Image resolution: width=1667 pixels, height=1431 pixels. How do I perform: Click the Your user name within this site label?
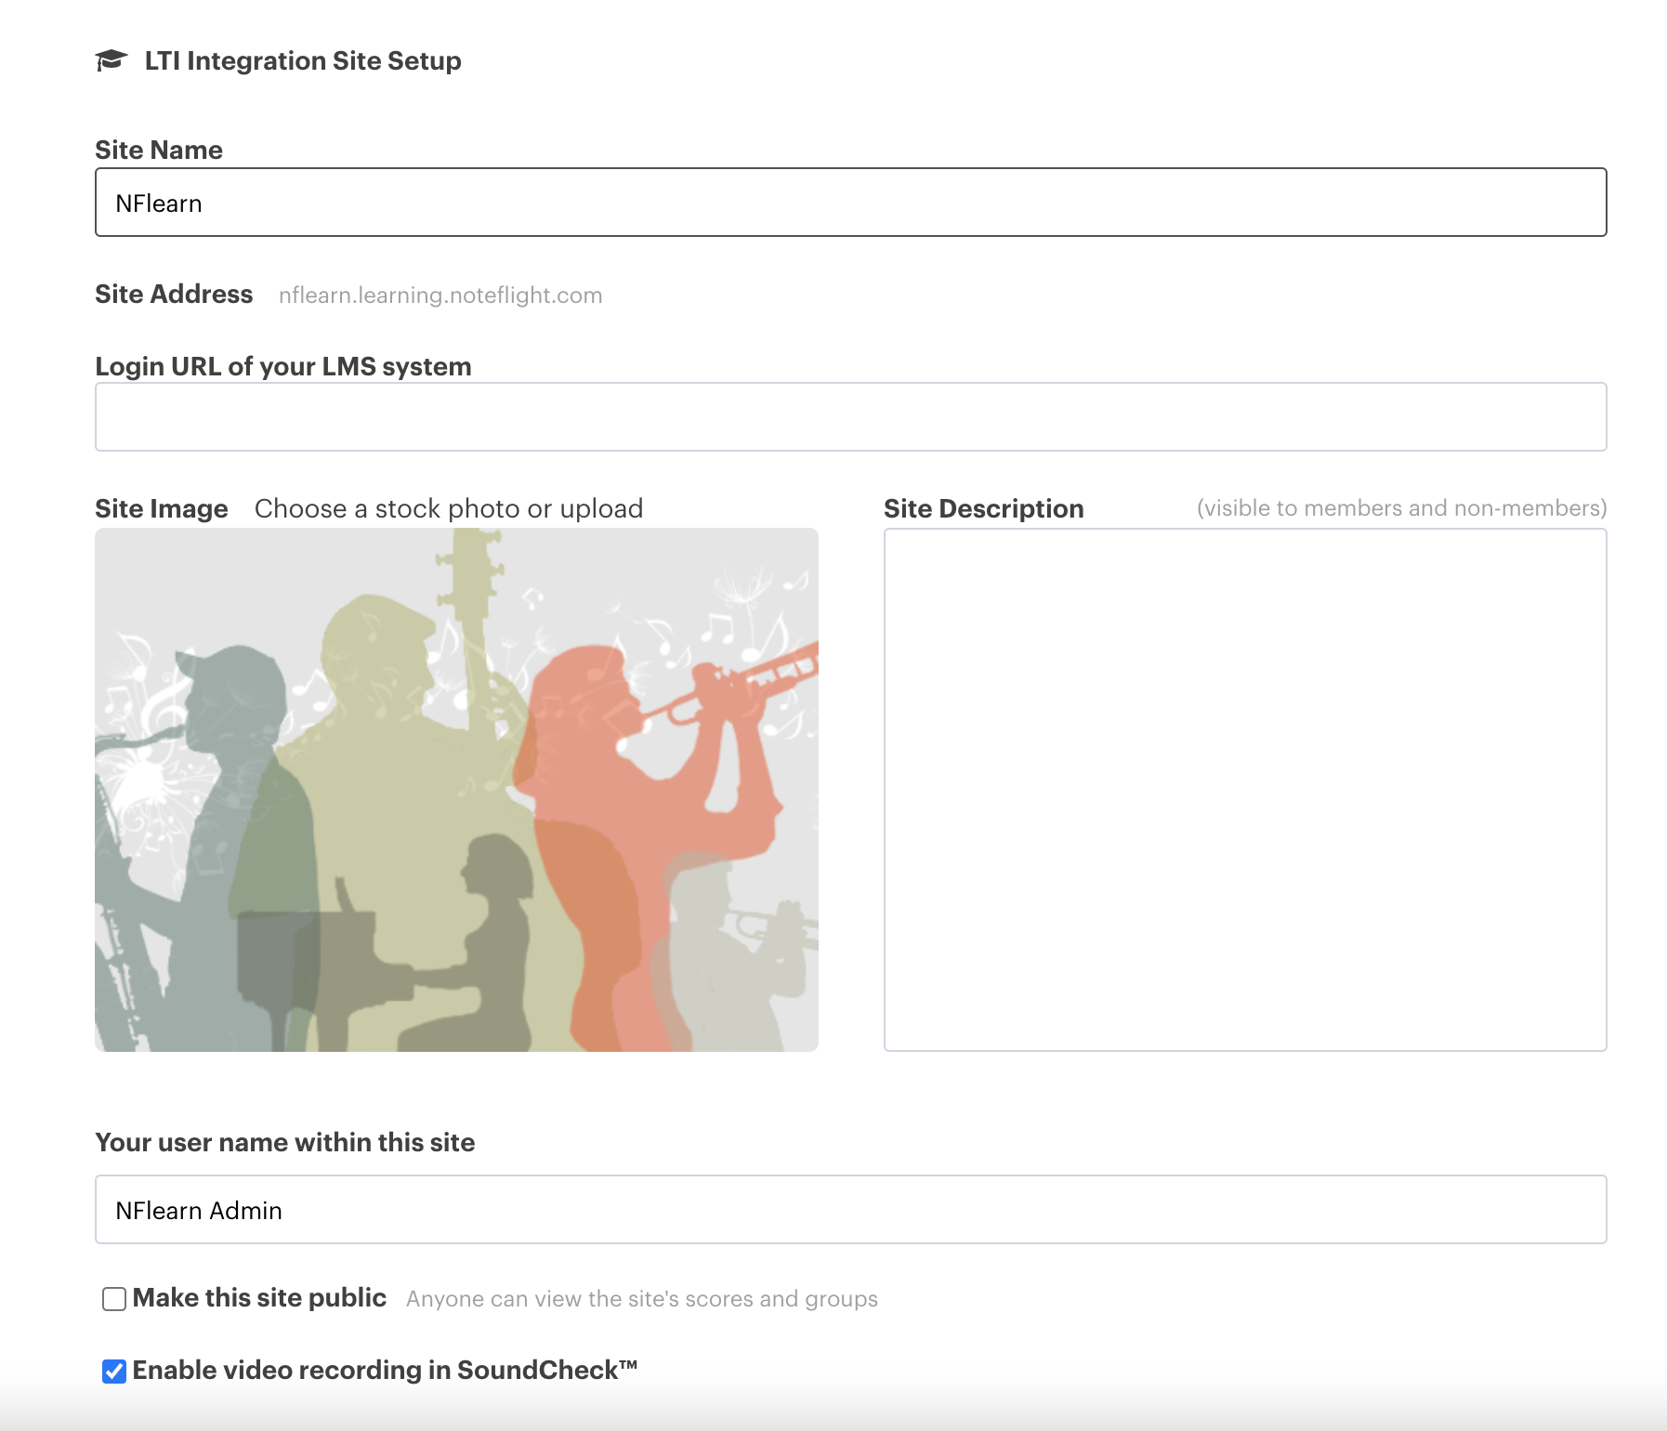(x=285, y=1142)
